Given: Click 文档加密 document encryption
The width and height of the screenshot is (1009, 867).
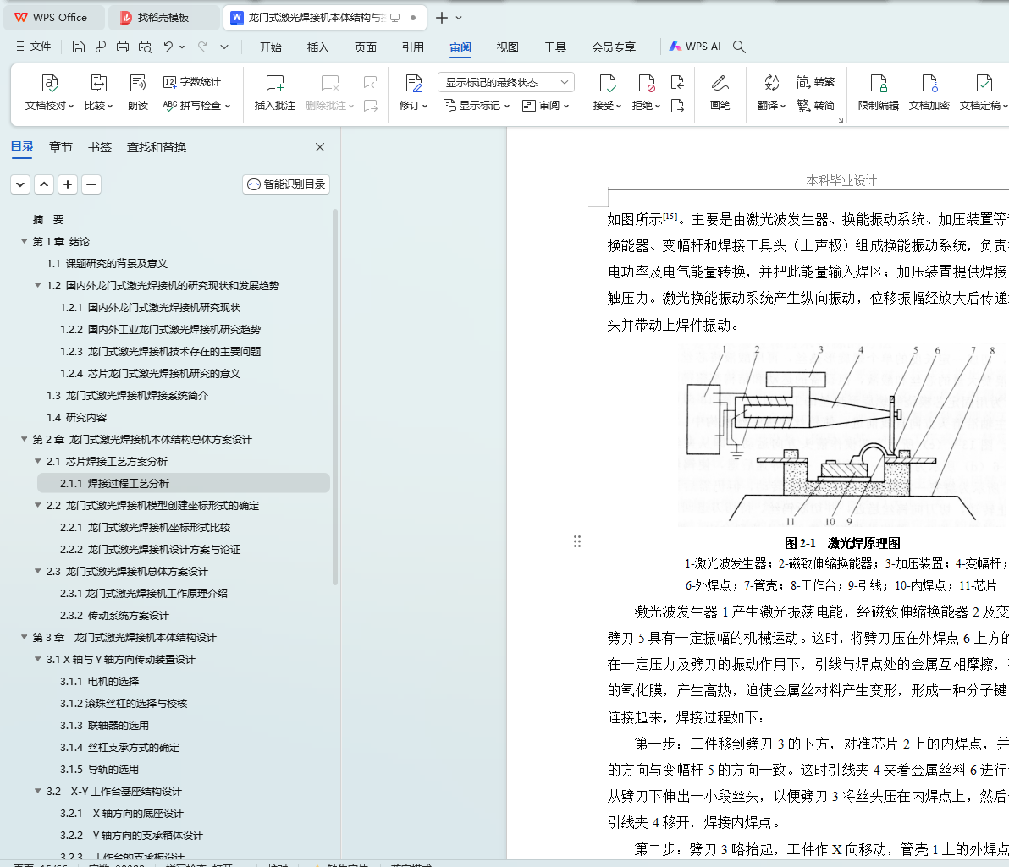Looking at the screenshot, I should (x=929, y=92).
